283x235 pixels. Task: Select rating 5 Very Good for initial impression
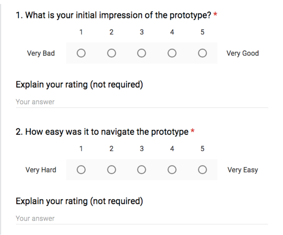coord(202,53)
